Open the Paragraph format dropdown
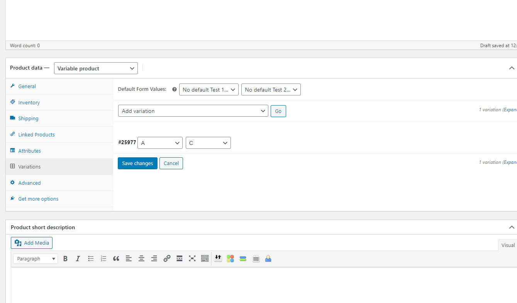This screenshot has width=517, height=303. (36, 259)
